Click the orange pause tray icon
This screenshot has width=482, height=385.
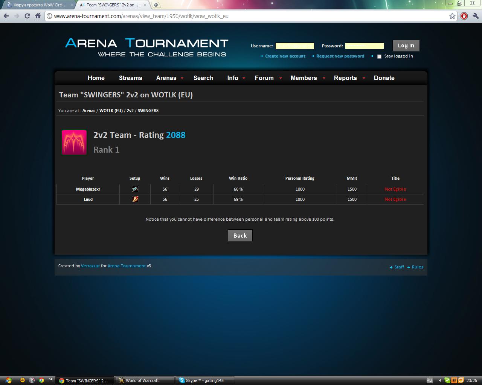pyautogui.click(x=454, y=380)
